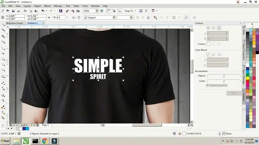Image resolution: width=259 pixels, height=145 pixels.
Task: Toggle mirror text horizontally button
Action: (74, 17)
